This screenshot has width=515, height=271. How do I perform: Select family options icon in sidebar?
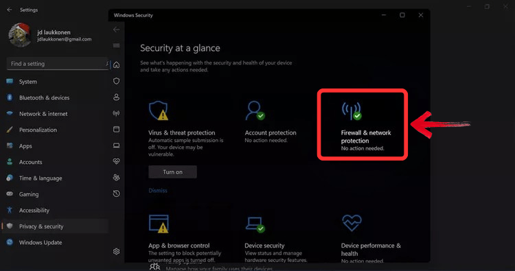[x=116, y=178]
